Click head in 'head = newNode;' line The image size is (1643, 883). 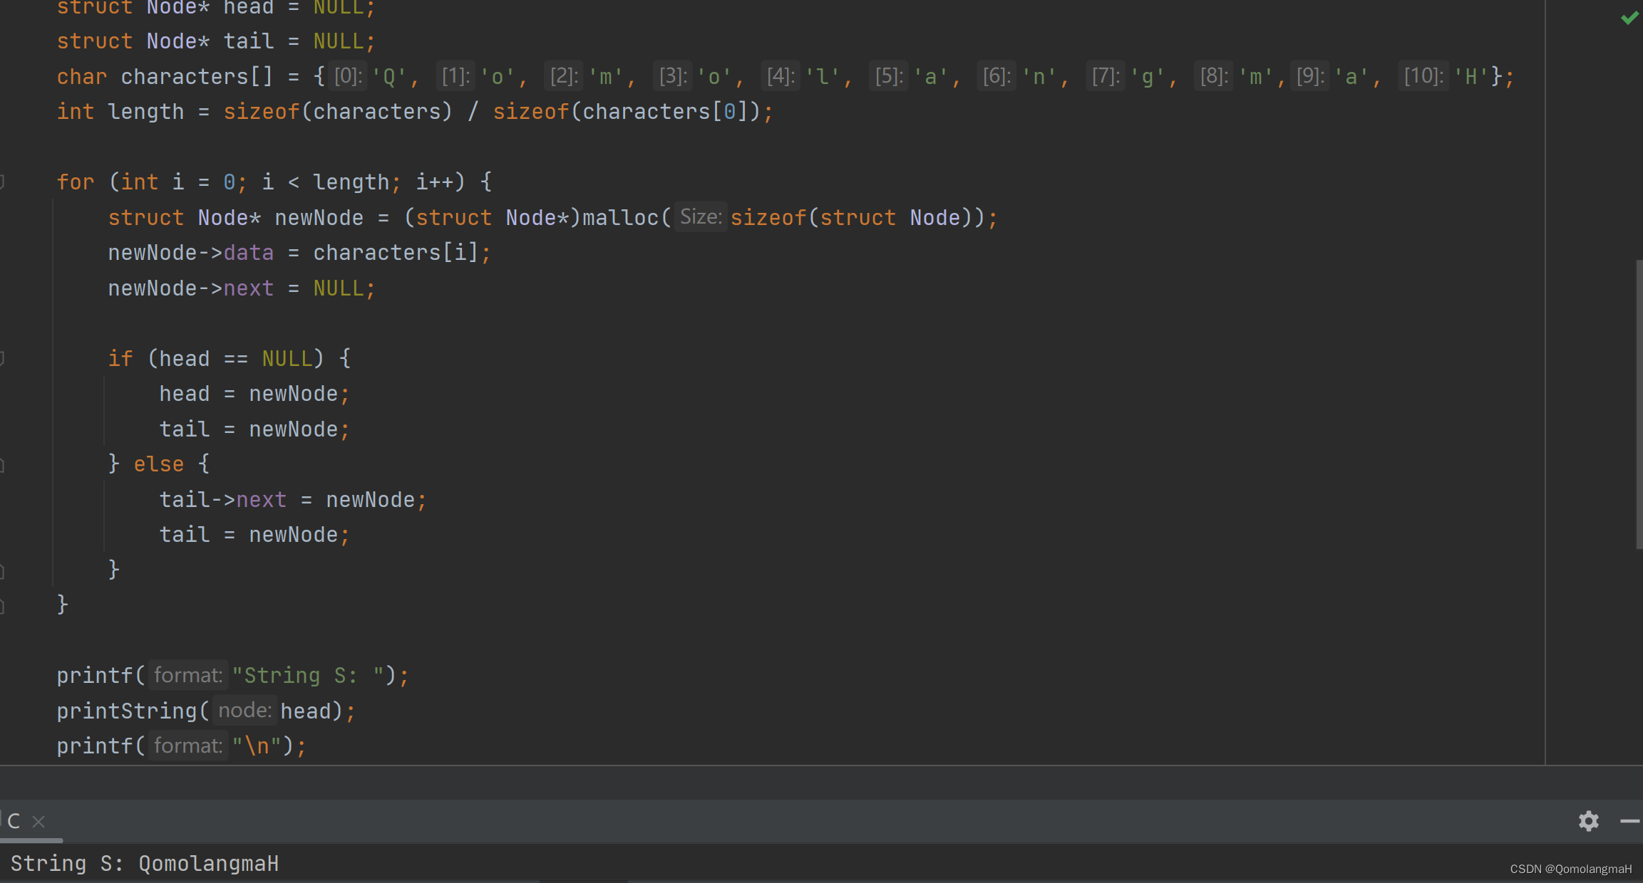pyautogui.click(x=184, y=394)
